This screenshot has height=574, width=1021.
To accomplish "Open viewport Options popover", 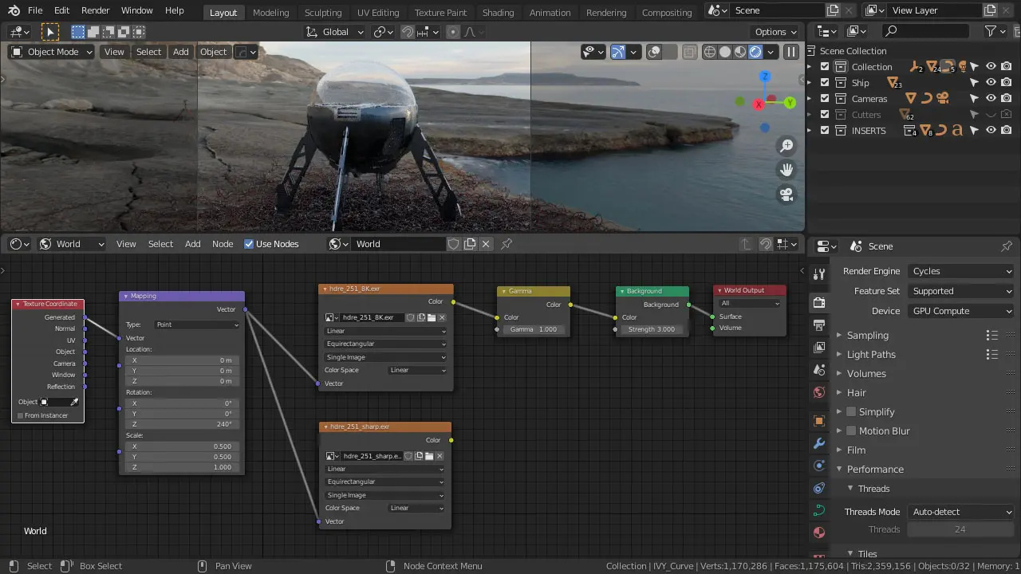I will coord(775,32).
